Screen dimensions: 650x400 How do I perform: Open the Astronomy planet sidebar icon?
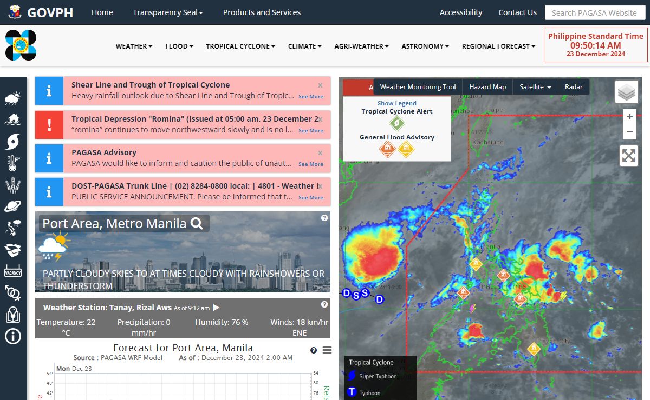click(x=13, y=206)
